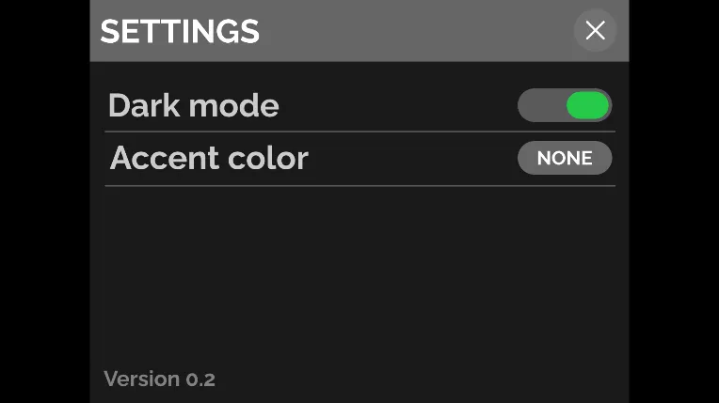Viewport: 719px width, 403px height.
Task: Click the black margin left of the panel
Action: pyautogui.click(x=44, y=202)
